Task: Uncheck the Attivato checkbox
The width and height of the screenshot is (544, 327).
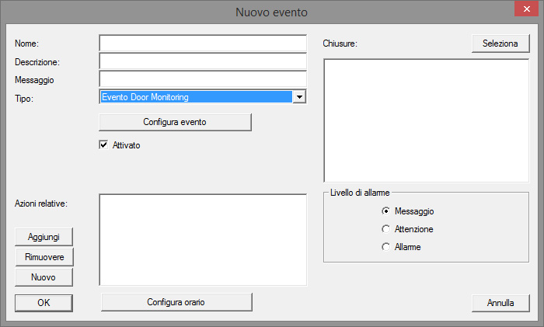Action: (103, 144)
